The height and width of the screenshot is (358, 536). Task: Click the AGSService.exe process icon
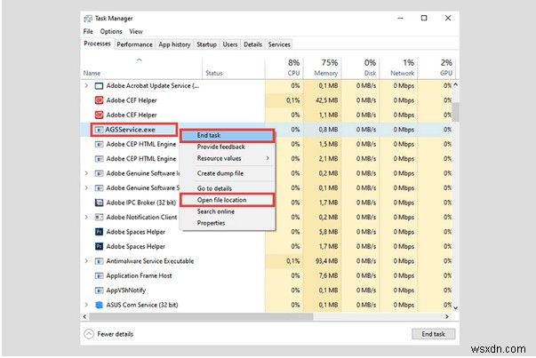click(99, 130)
